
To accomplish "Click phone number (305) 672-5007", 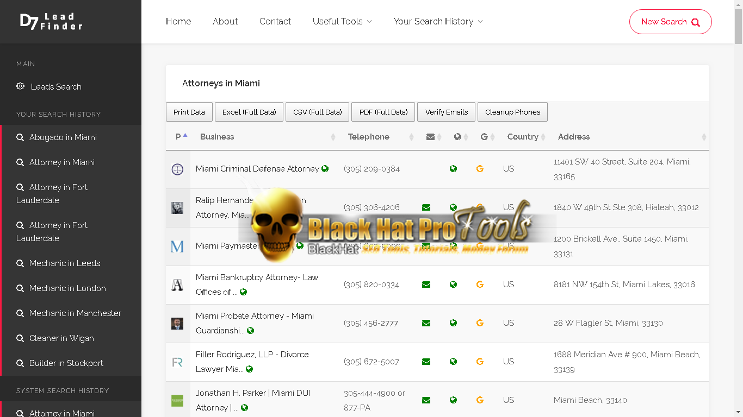I will (371, 362).
